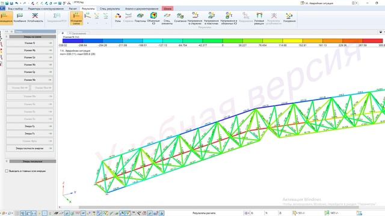The height and width of the screenshot is (216, 385).
Task: Switch to Редакторы и конструирование tab
Action: click(46, 8)
